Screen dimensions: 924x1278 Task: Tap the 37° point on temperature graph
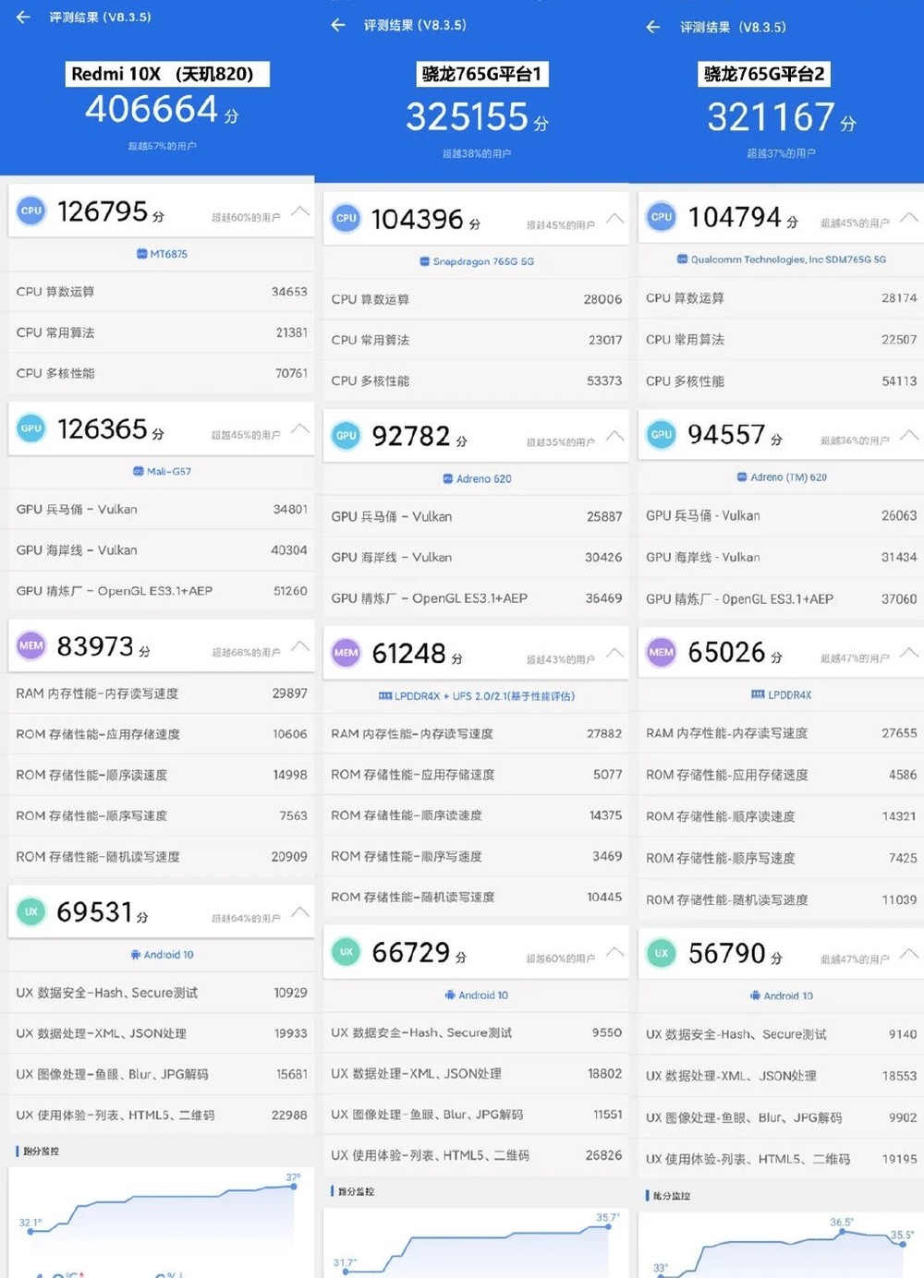point(294,1185)
